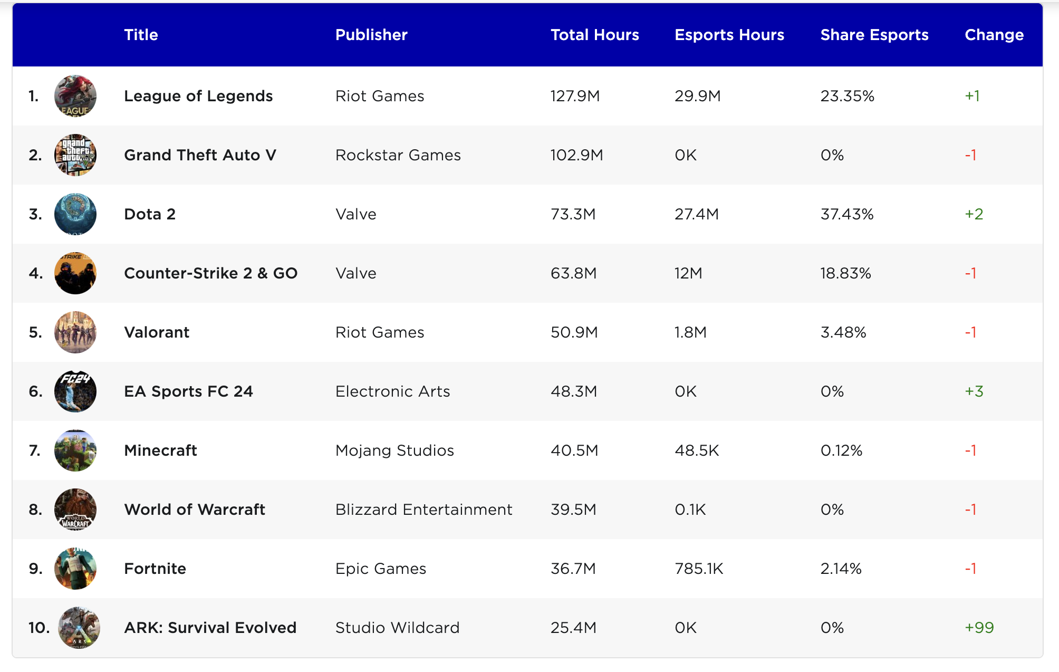
Task: Click the Change column header
Action: (994, 35)
